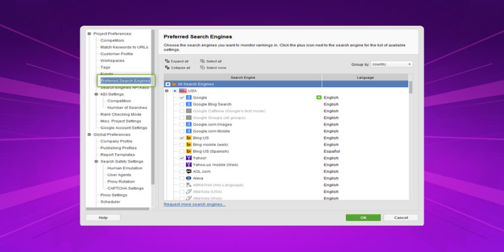Tick the Alexa checkbox

point(182,178)
